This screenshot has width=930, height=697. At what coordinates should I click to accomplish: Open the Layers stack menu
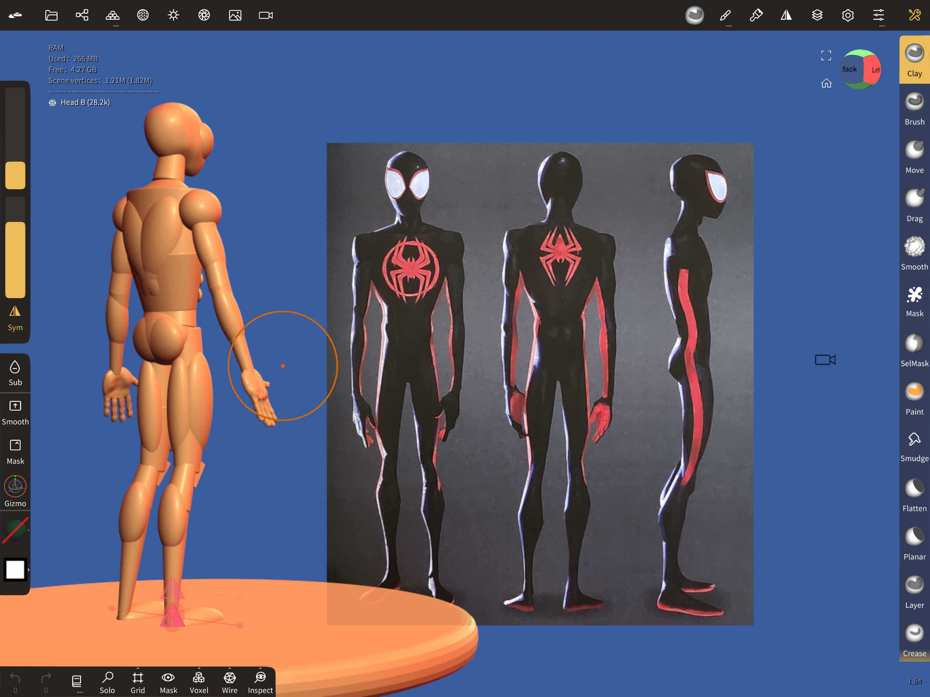[x=817, y=16]
